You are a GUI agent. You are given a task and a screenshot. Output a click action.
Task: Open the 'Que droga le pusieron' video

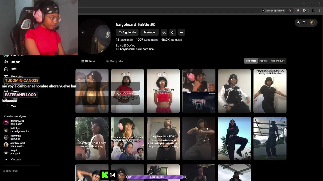coord(127,91)
